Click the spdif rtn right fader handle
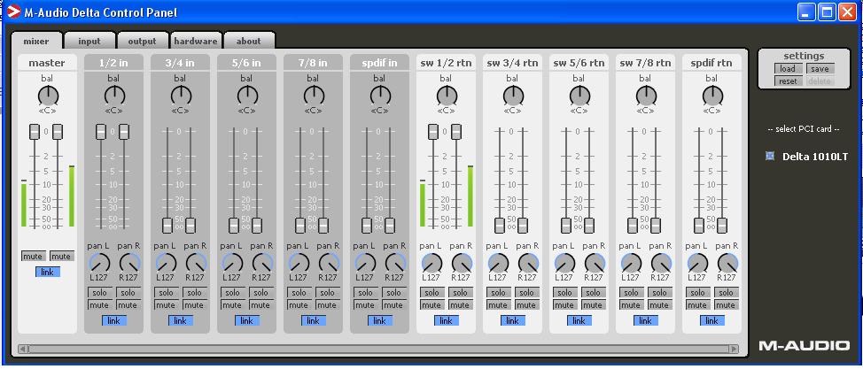This screenshot has width=863, height=369. [x=722, y=226]
